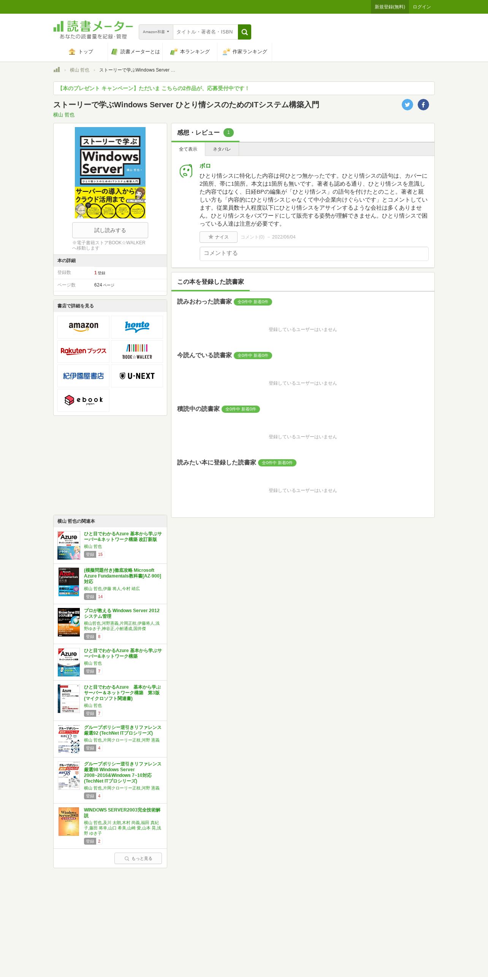Open the U-NEXT store logo
The width and height of the screenshot is (488, 977).
coord(137,376)
